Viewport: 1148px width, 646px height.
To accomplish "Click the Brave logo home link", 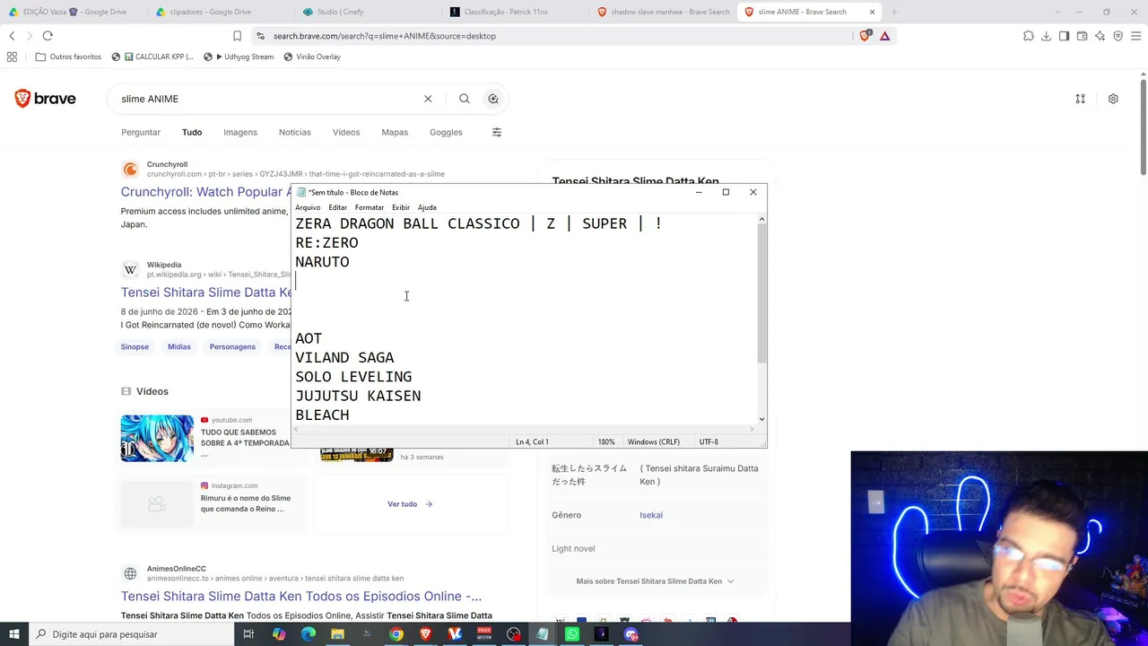I will tap(45, 99).
